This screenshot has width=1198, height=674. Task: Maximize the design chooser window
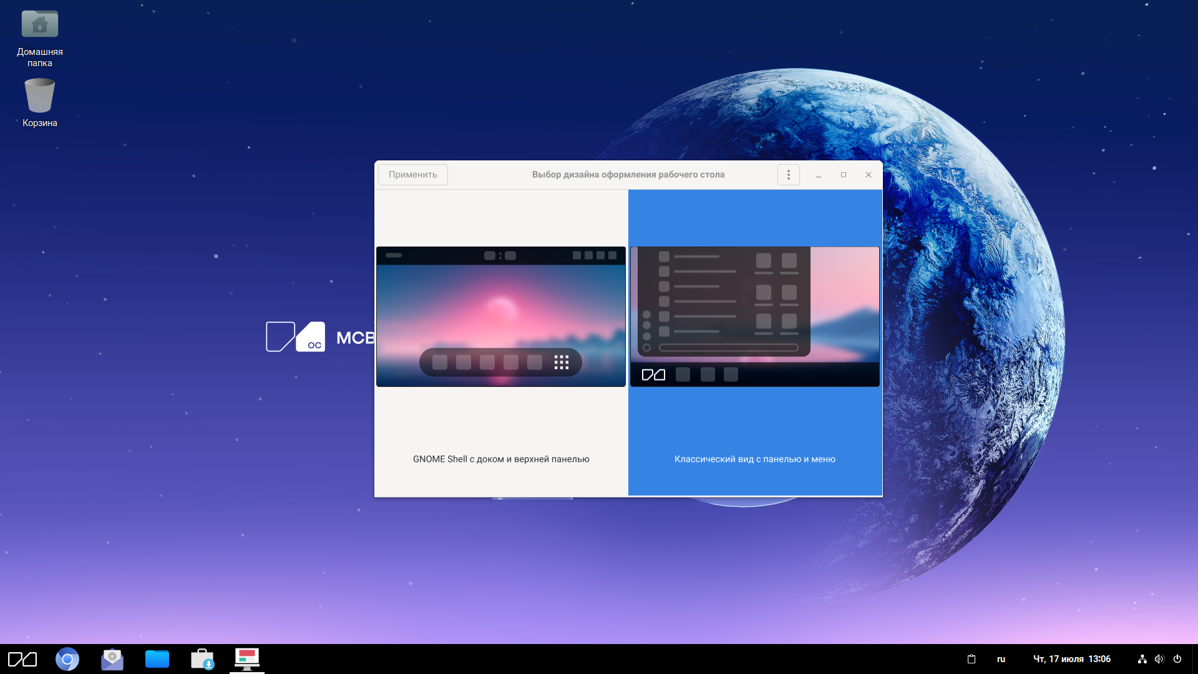[844, 175]
